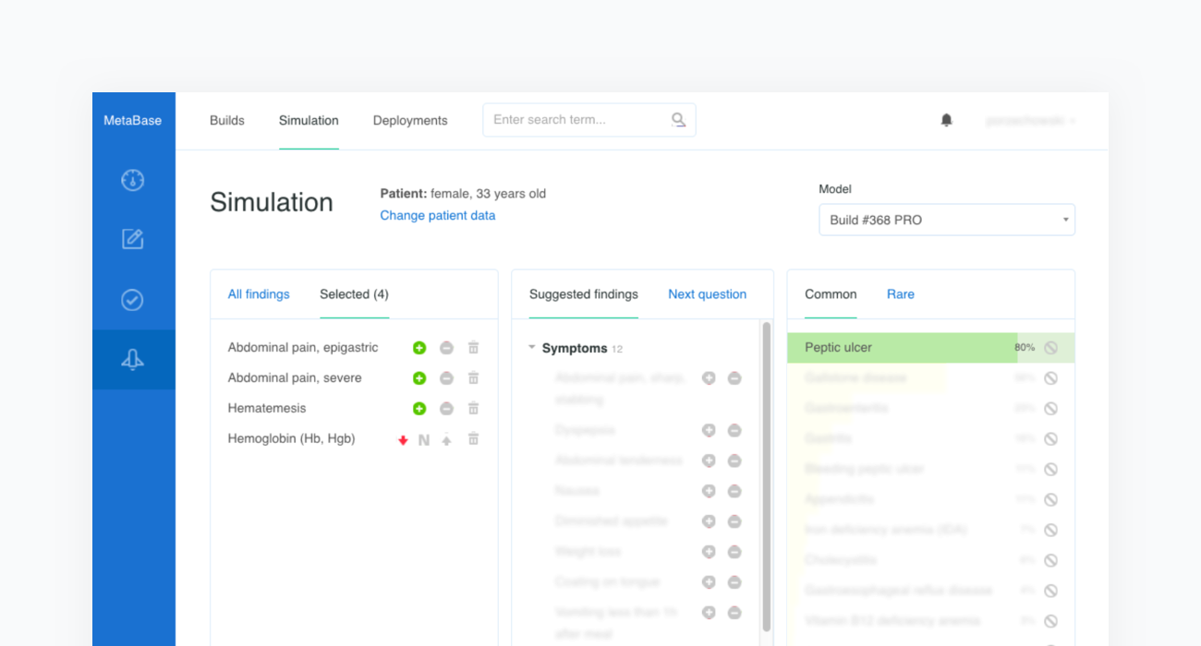Image resolution: width=1201 pixels, height=646 pixels.
Task: Click the suggested findings scrollbar
Action: pos(767,475)
